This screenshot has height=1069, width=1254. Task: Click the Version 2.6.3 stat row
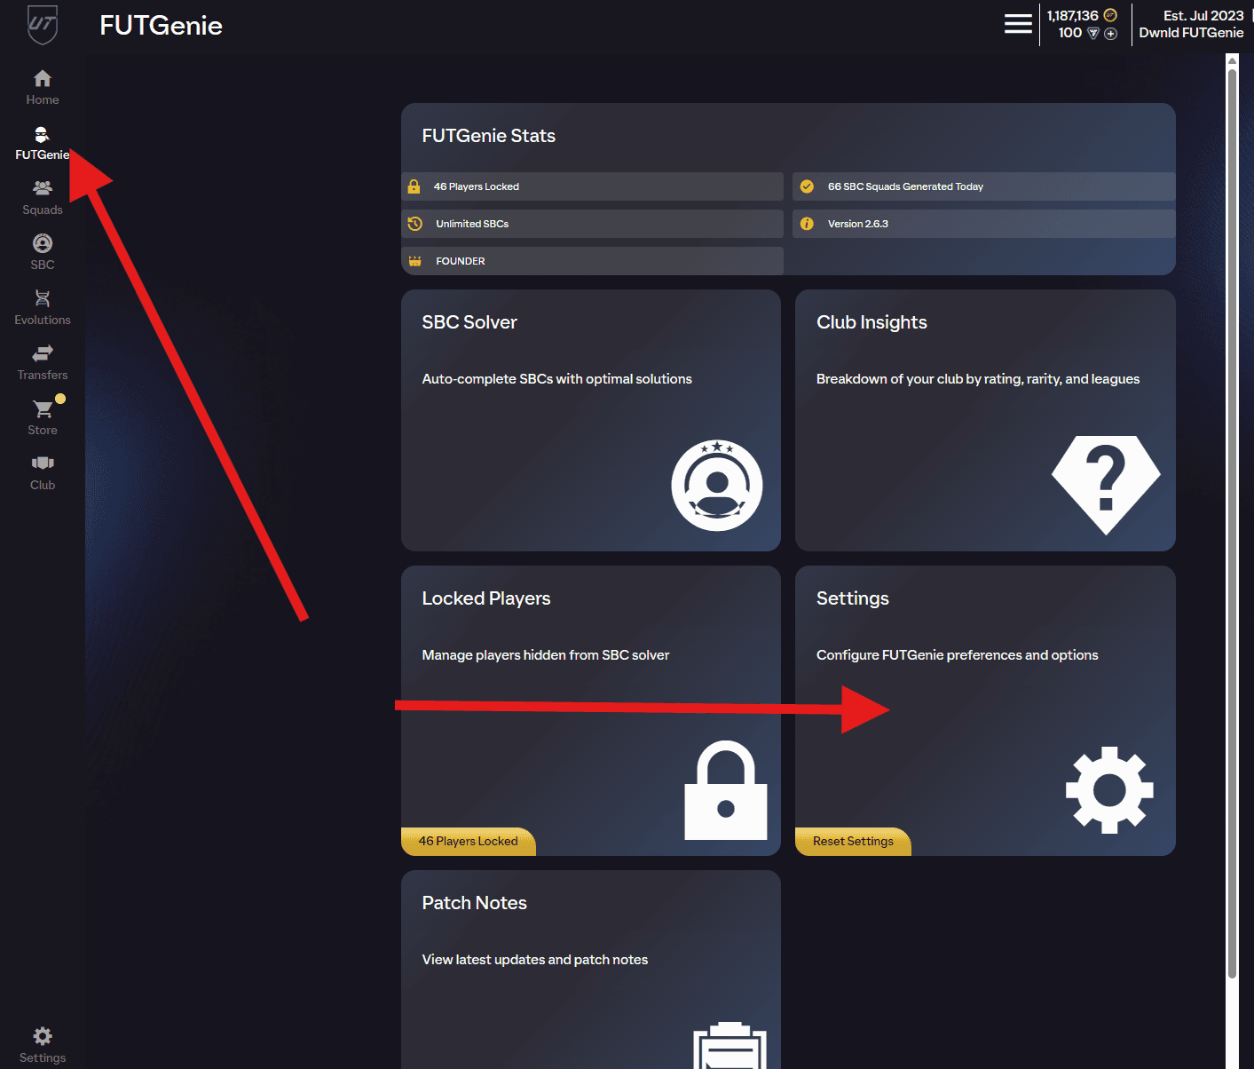pos(984,224)
